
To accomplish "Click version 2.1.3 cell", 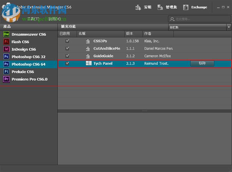I will [130, 63].
